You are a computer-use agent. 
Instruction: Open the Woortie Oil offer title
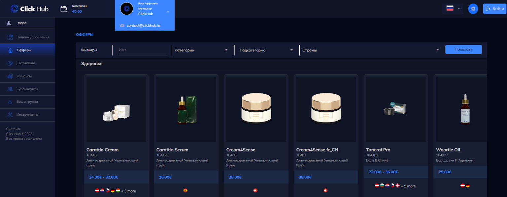coord(448,150)
